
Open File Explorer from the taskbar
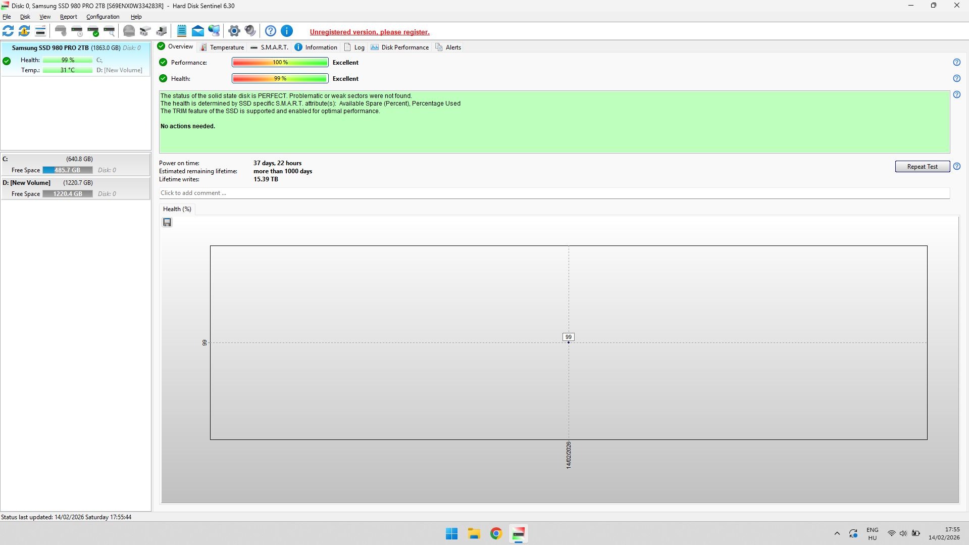[x=474, y=533]
